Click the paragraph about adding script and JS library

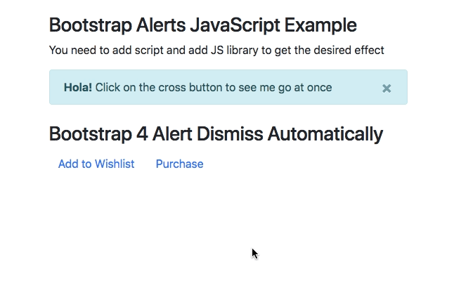point(216,51)
